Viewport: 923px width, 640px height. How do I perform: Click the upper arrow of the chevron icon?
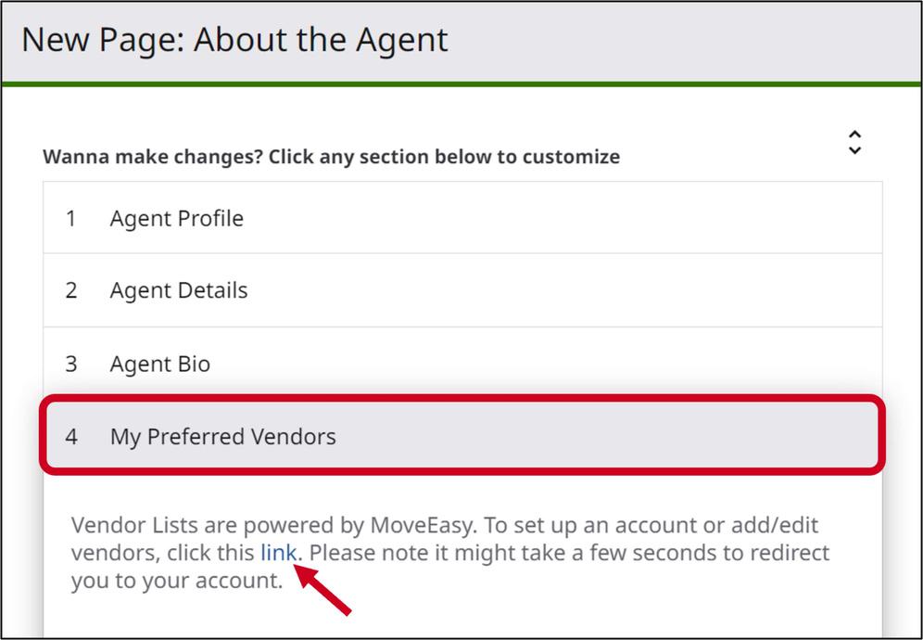coord(854,134)
